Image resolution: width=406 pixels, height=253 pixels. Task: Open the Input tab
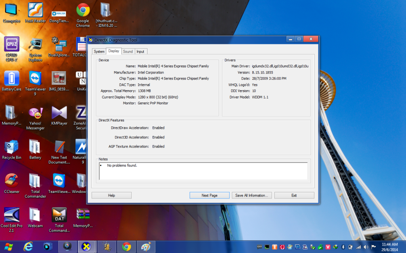(x=141, y=51)
